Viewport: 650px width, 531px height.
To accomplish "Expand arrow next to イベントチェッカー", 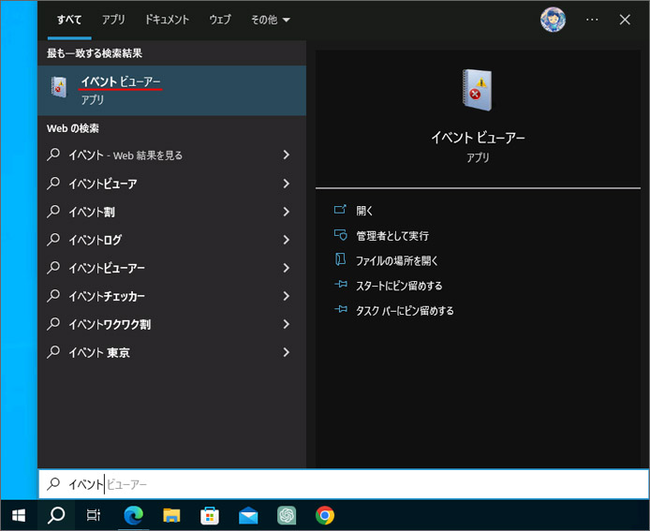I will pos(287,296).
